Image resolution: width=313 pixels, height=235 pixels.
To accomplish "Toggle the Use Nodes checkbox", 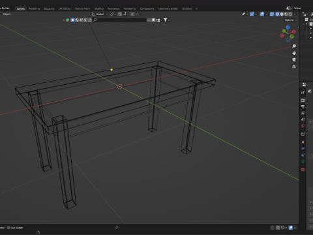I will tap(8, 228).
